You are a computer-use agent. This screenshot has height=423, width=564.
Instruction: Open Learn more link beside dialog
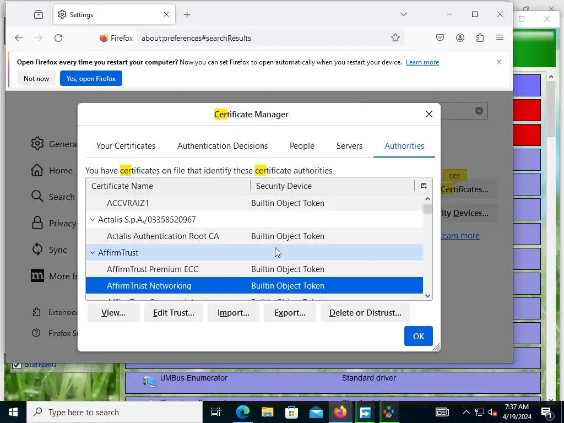point(460,236)
